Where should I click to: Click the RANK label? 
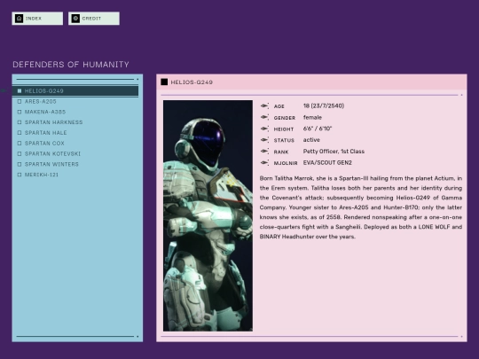[x=281, y=152]
